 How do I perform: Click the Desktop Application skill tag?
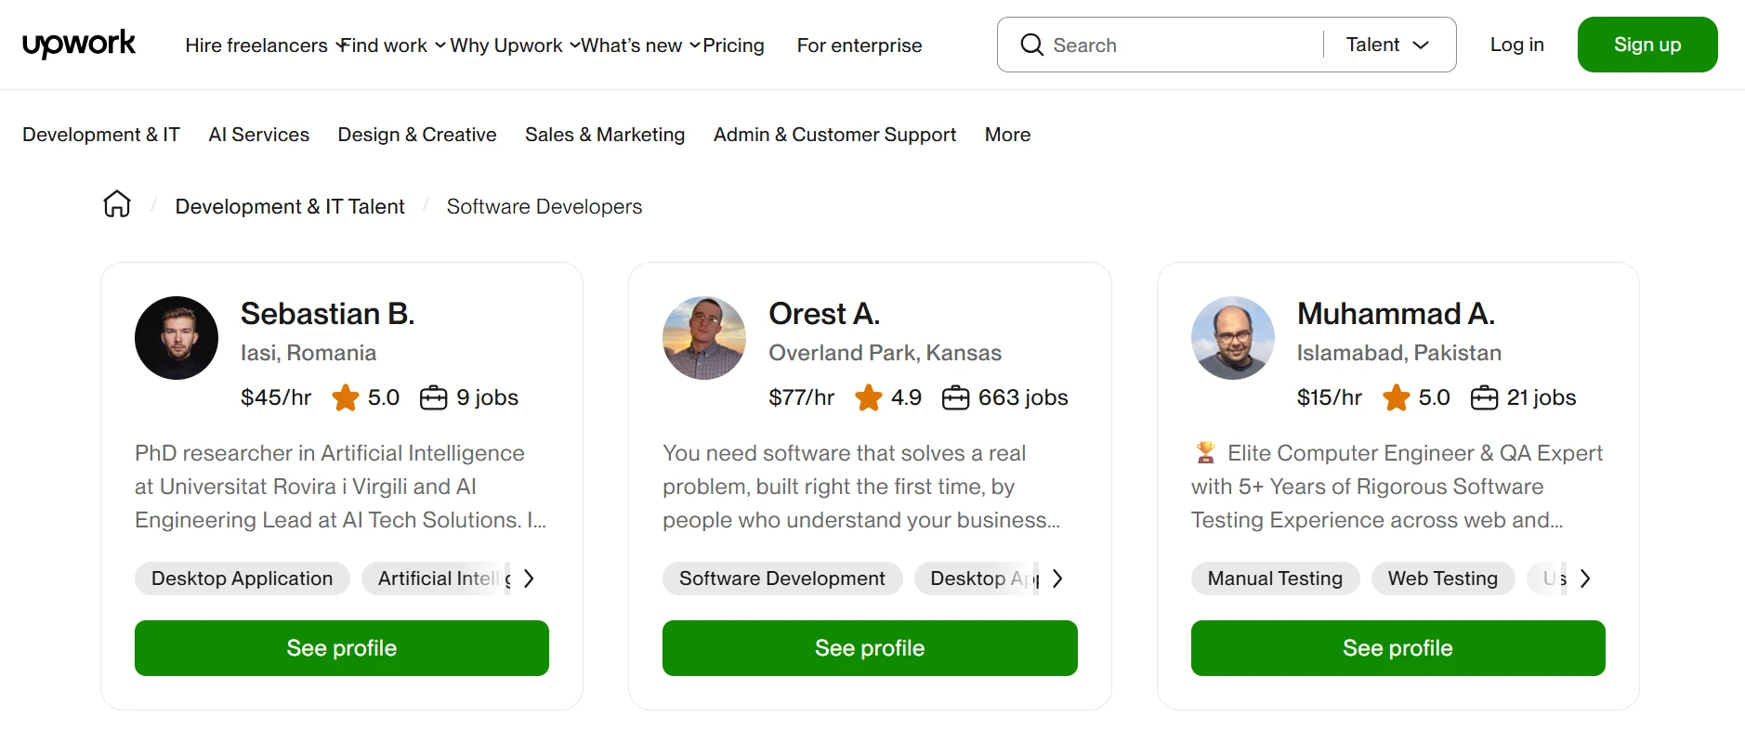(242, 578)
